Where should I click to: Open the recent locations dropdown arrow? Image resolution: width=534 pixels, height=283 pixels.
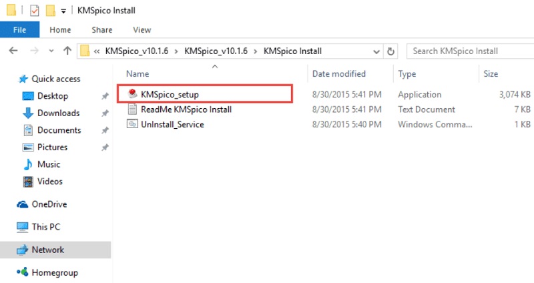pyautogui.click(x=51, y=51)
